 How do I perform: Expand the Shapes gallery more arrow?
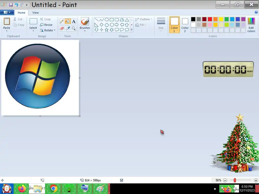[x=132, y=30]
